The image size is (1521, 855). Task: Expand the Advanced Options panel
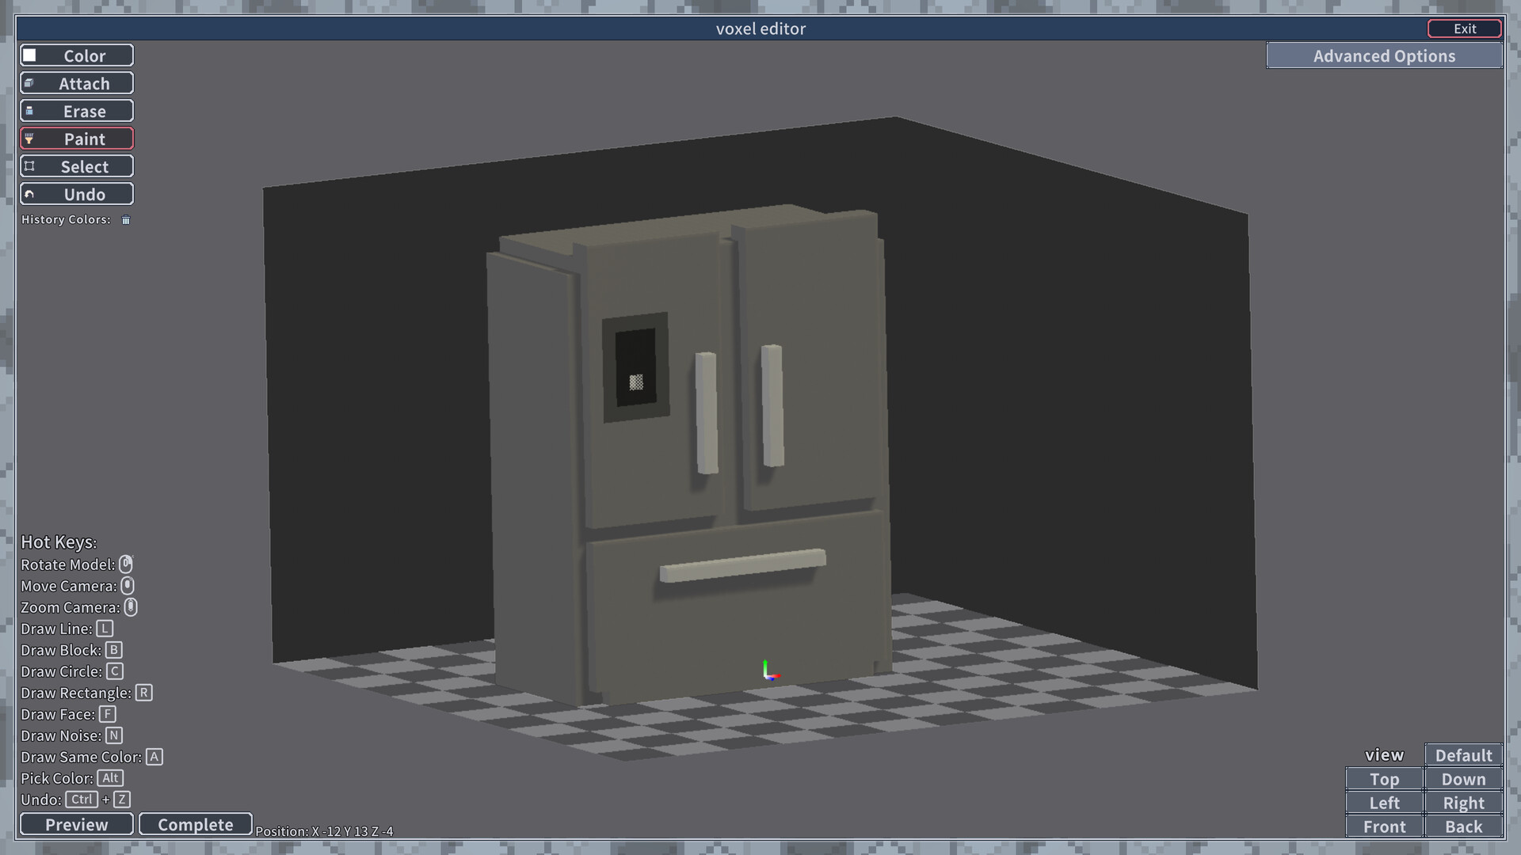pos(1384,55)
